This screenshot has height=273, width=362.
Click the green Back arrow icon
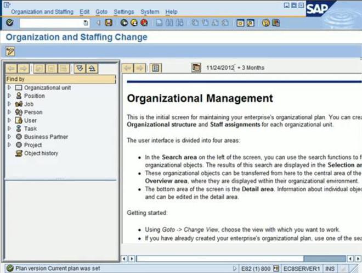click(x=124, y=23)
